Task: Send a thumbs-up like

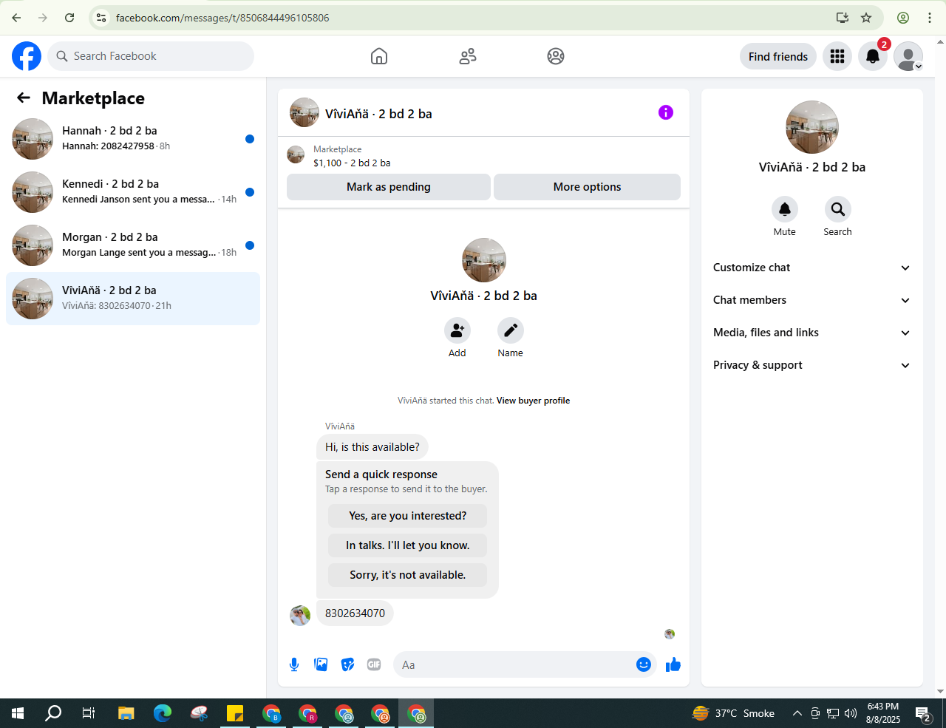Action: (673, 664)
